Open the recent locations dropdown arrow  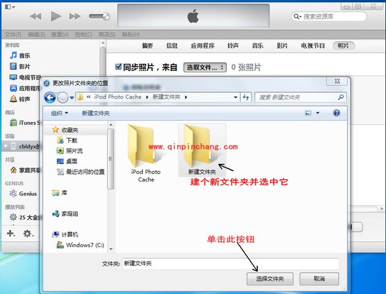72,97
